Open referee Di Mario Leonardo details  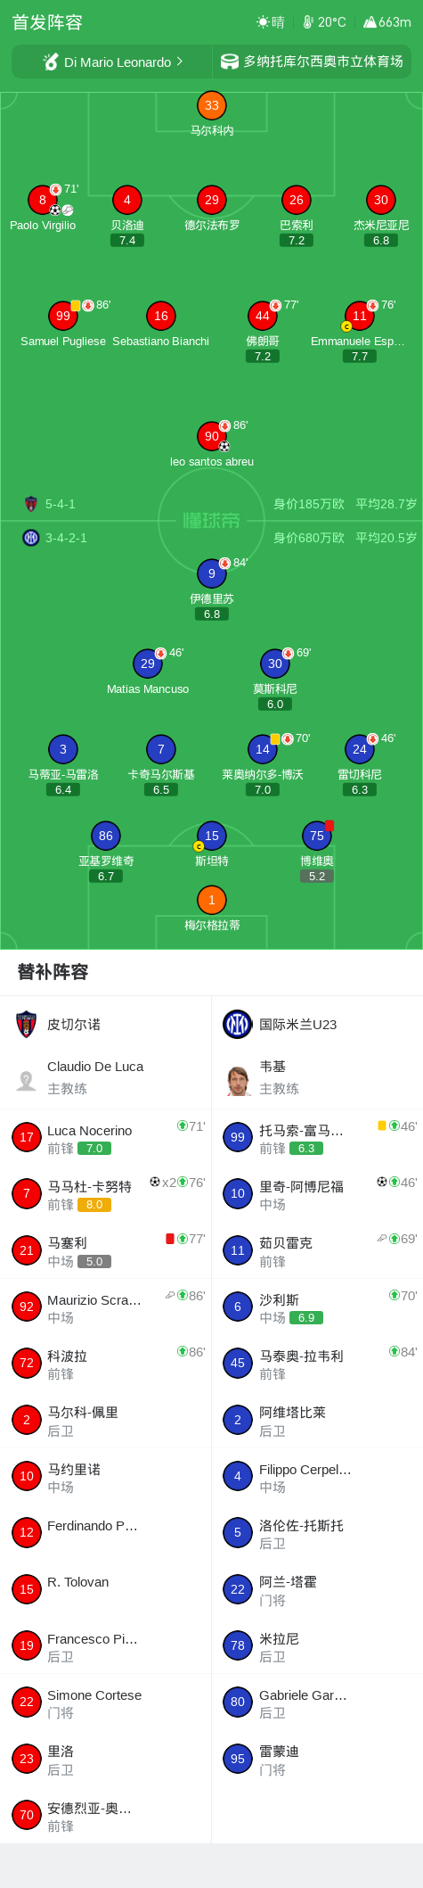point(112,62)
